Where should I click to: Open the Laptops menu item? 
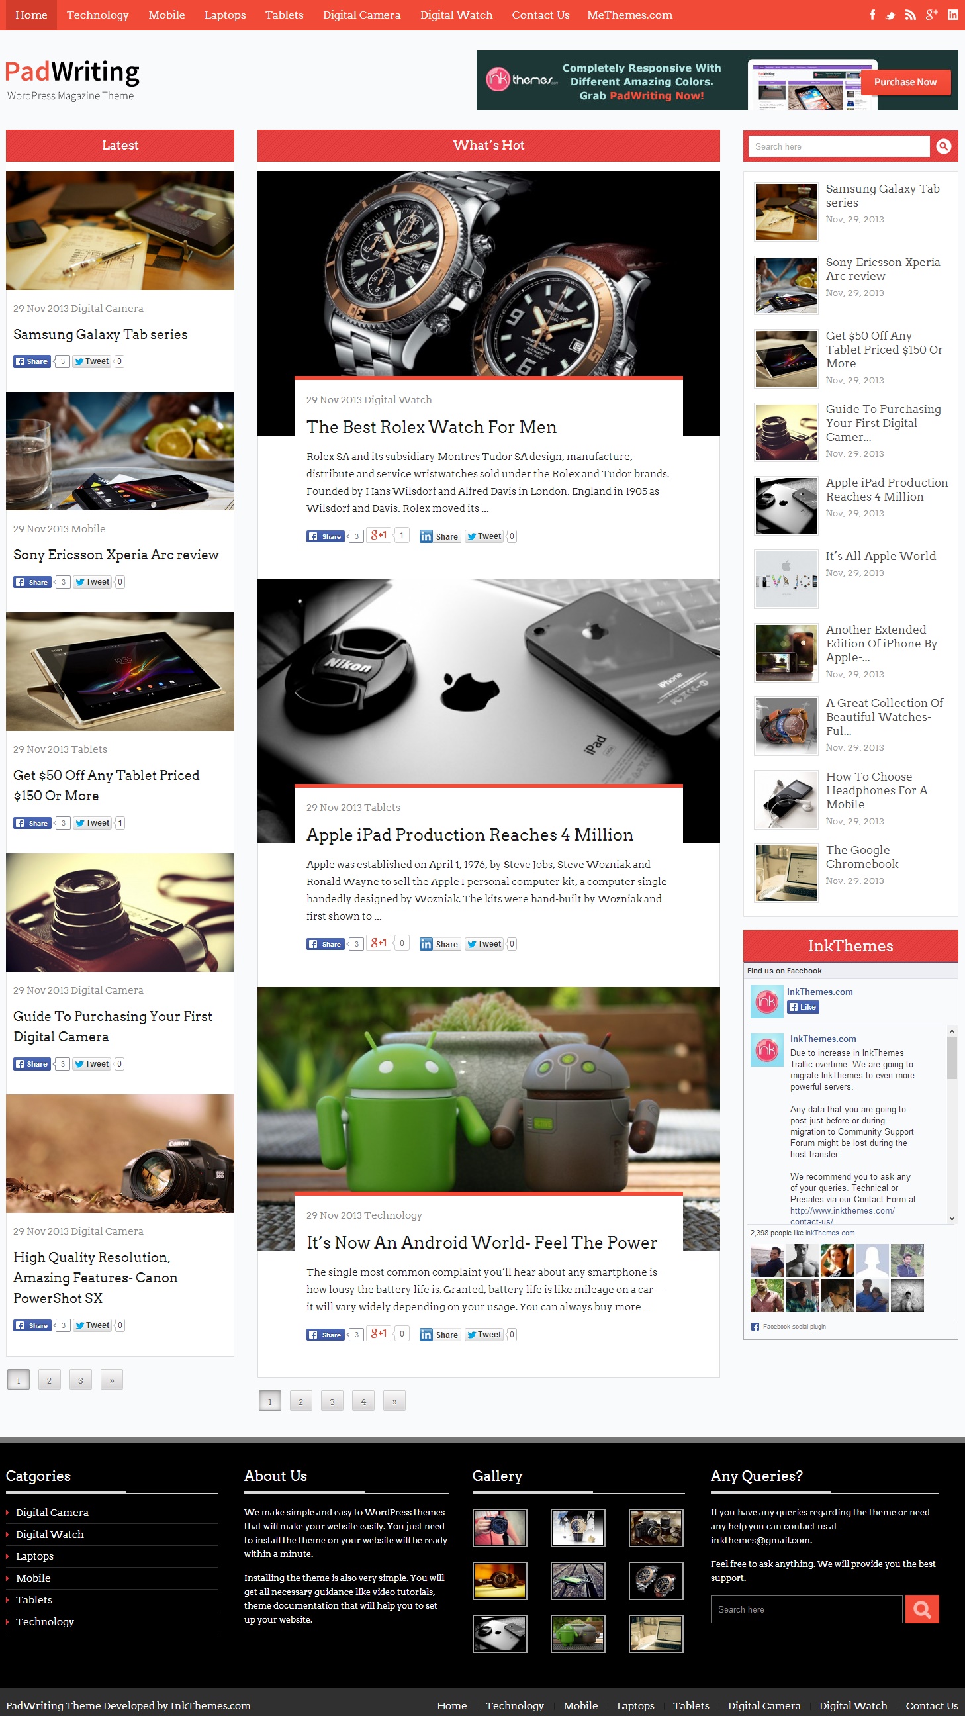[x=225, y=15]
